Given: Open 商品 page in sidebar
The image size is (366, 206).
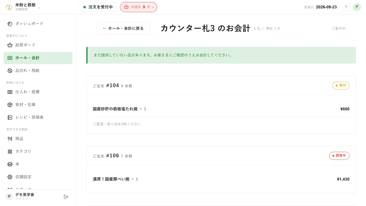Looking at the screenshot, I should (38, 139).
